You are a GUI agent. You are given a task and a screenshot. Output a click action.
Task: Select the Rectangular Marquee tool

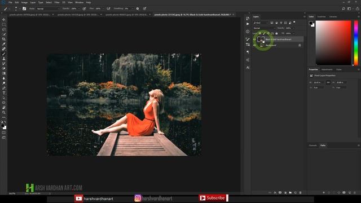[4, 25]
